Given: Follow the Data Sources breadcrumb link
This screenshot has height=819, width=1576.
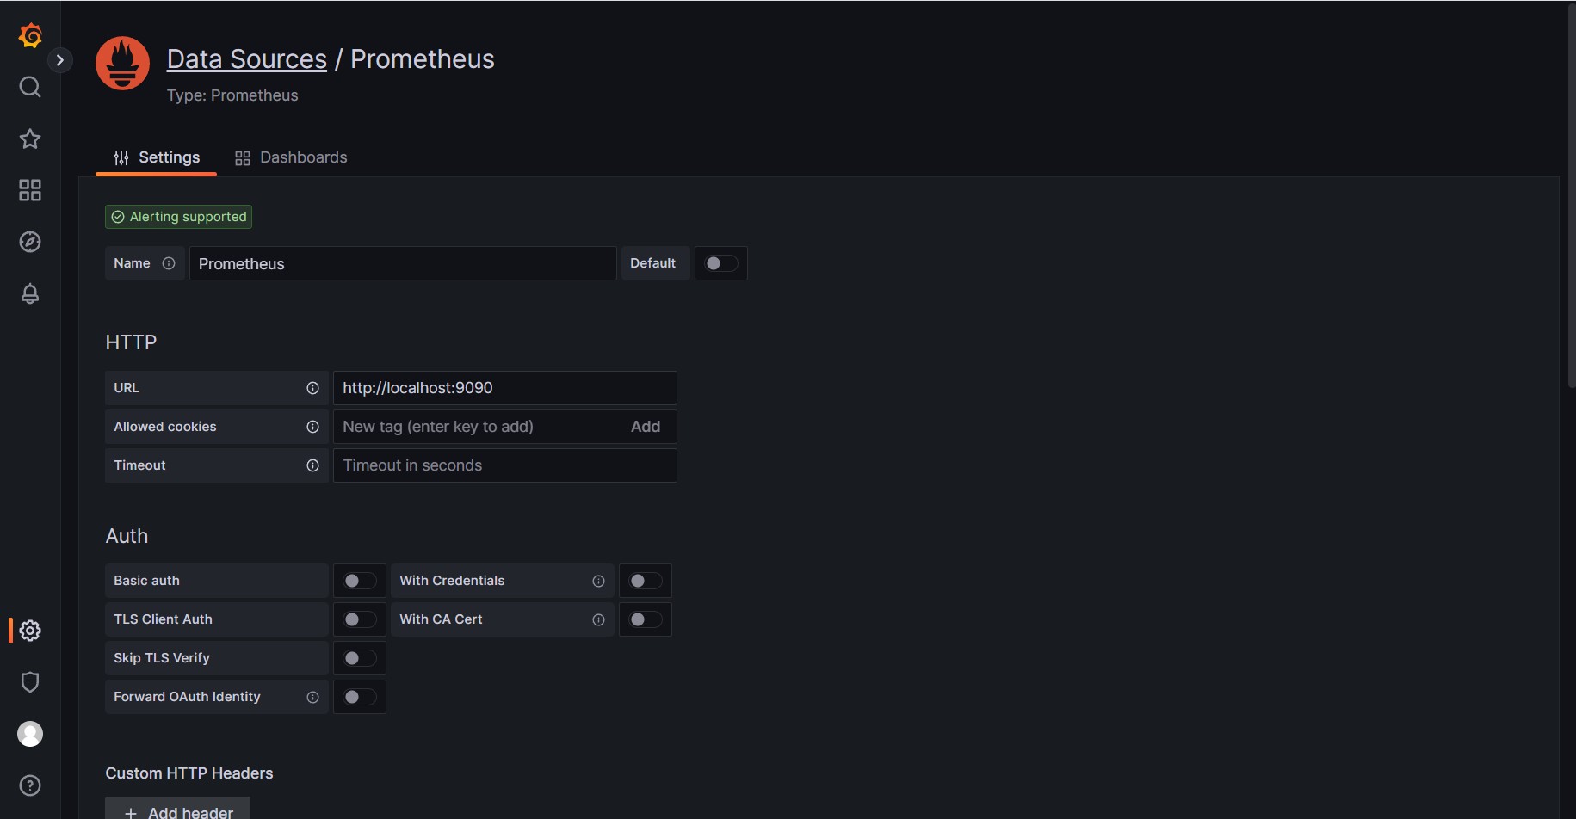Looking at the screenshot, I should pyautogui.click(x=246, y=58).
